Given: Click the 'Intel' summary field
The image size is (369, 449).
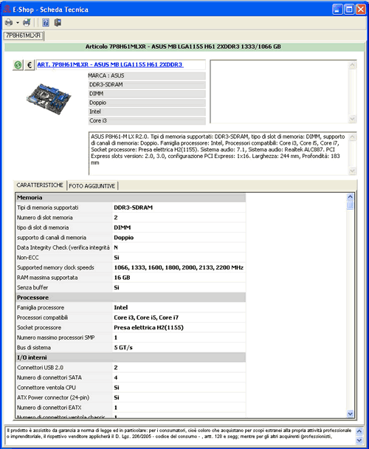Looking at the screenshot, I should (147, 112).
